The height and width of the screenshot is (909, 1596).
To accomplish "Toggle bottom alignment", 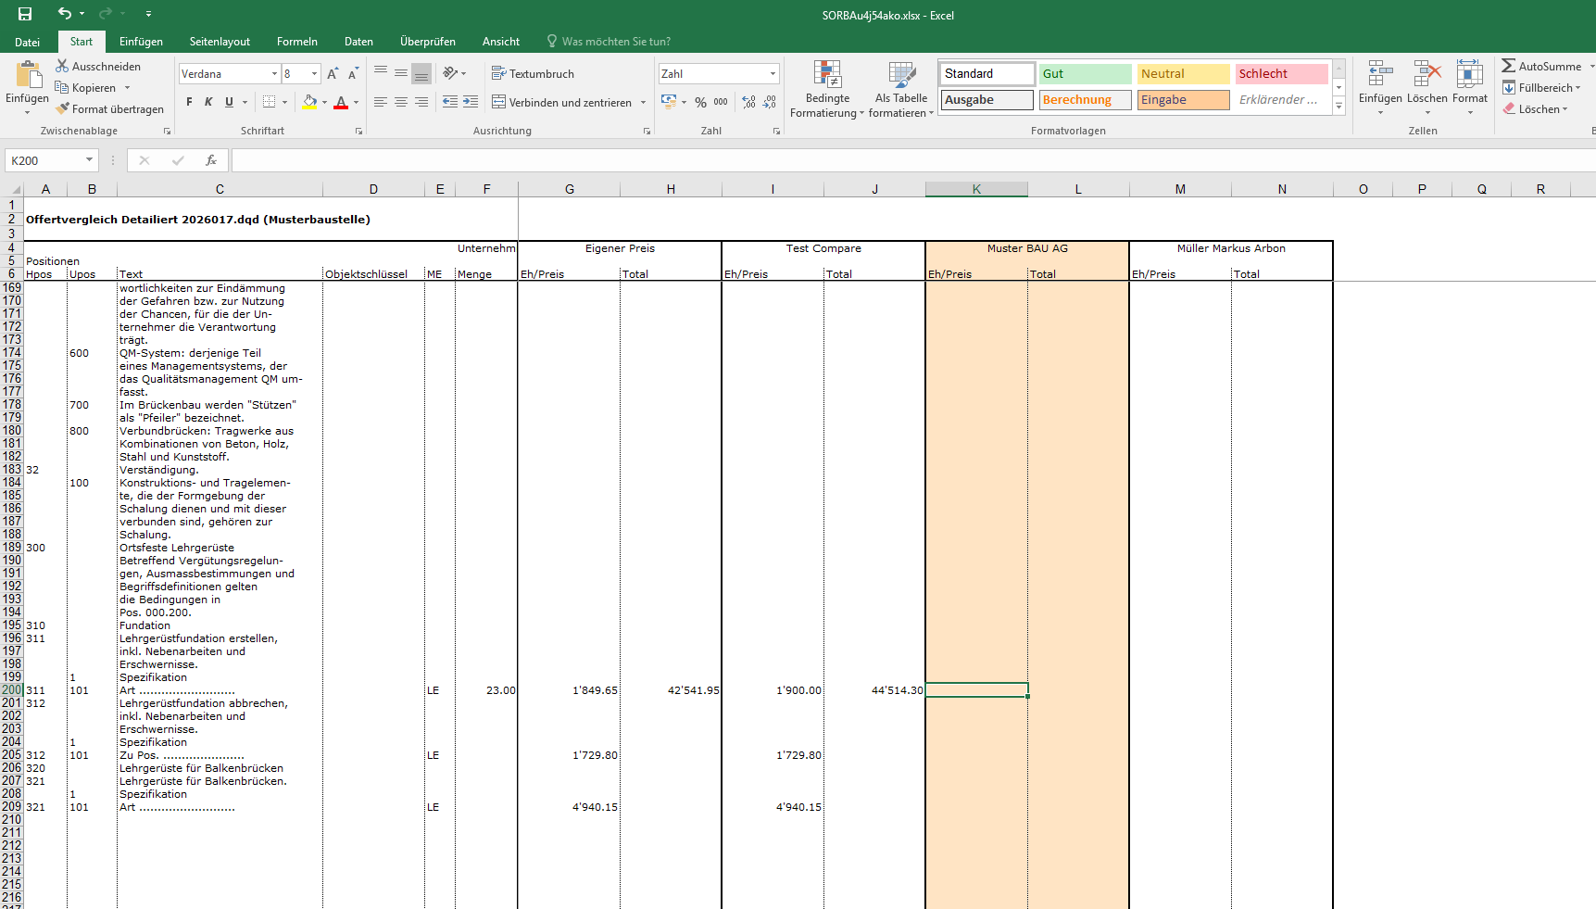I will point(421,73).
